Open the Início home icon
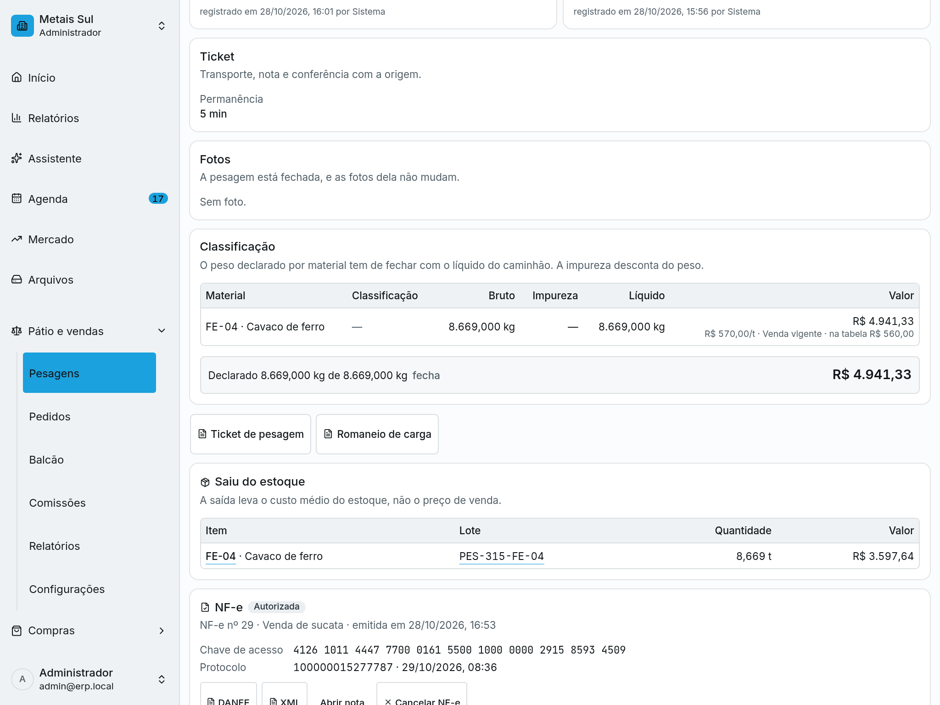Screen dimensions: 940x705 [x=17, y=77]
